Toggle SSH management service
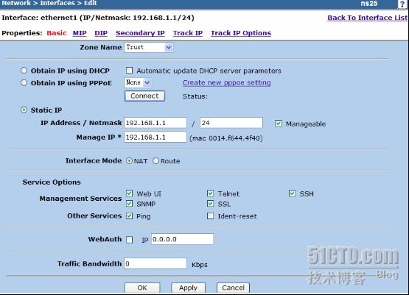Screen dimensions: 409x295 coord(292,193)
